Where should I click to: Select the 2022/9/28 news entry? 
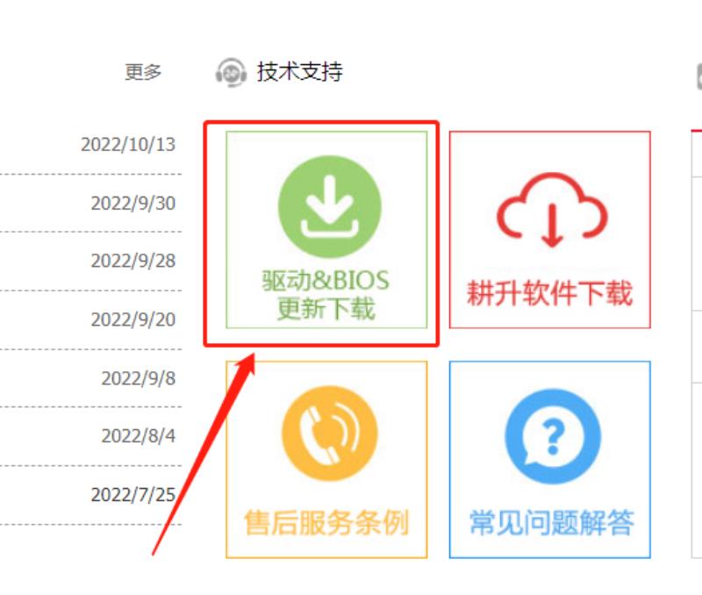[x=133, y=261]
